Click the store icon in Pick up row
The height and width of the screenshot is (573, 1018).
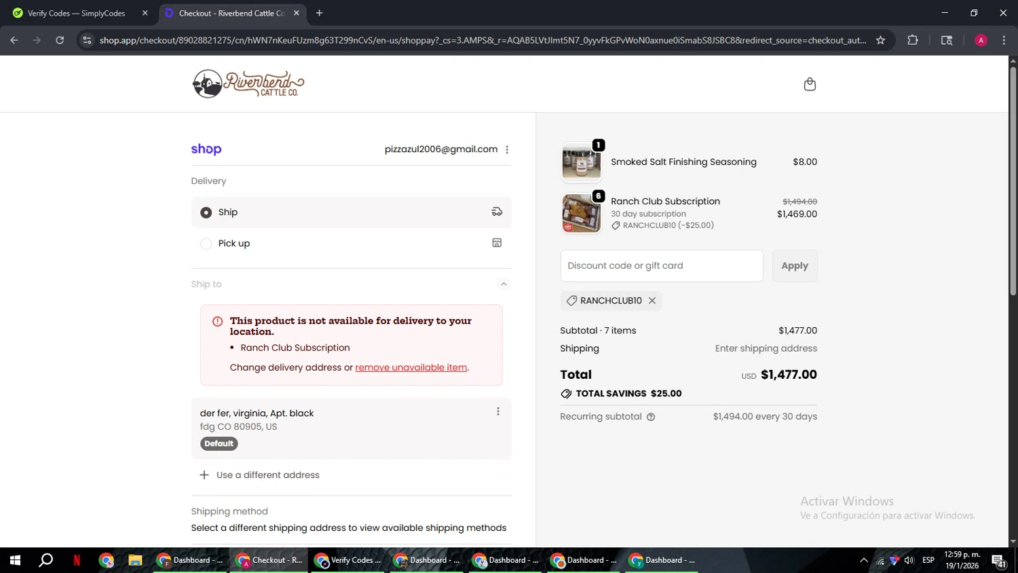pos(497,243)
